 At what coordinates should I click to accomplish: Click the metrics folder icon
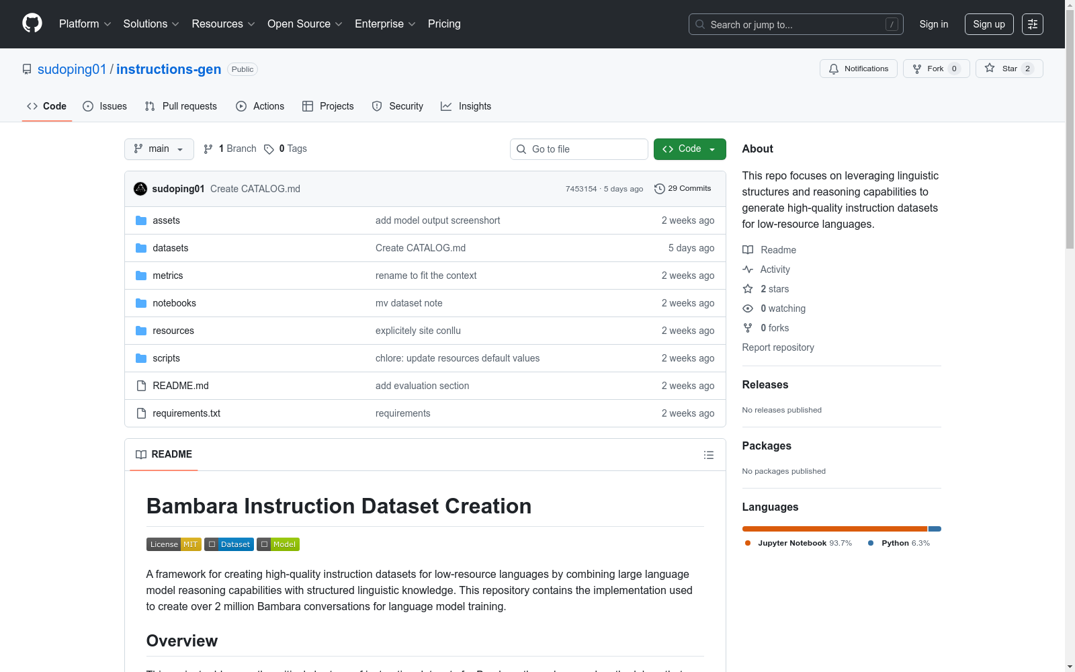[141, 276]
